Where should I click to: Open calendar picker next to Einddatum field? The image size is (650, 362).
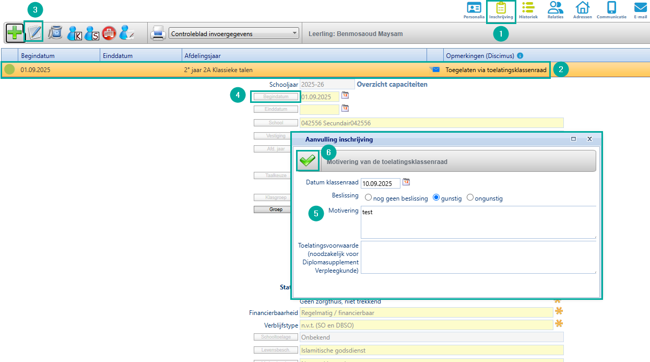pyautogui.click(x=345, y=108)
